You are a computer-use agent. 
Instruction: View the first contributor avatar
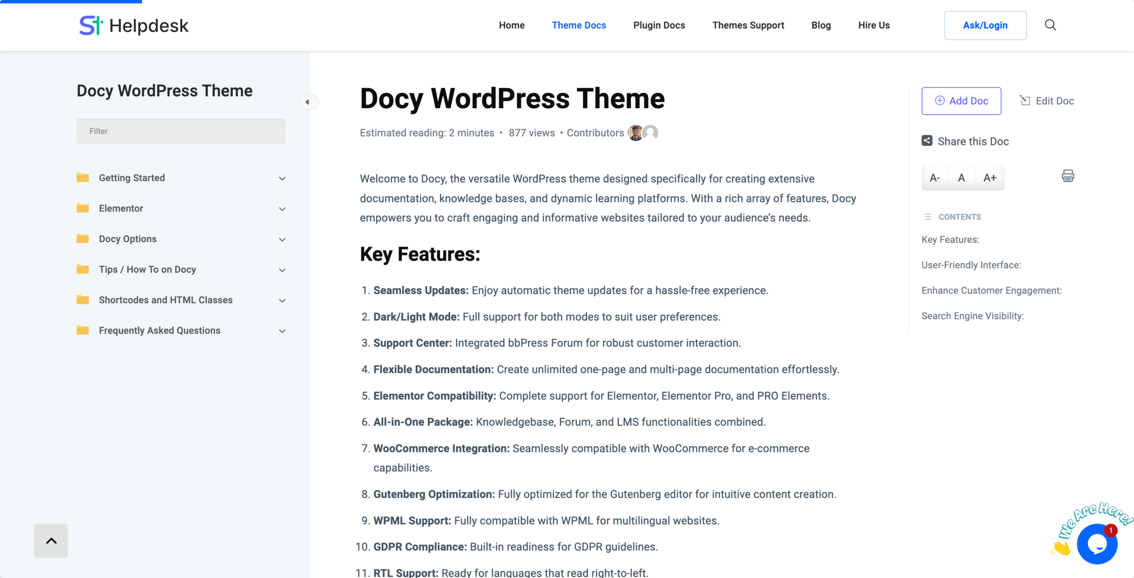coord(635,132)
